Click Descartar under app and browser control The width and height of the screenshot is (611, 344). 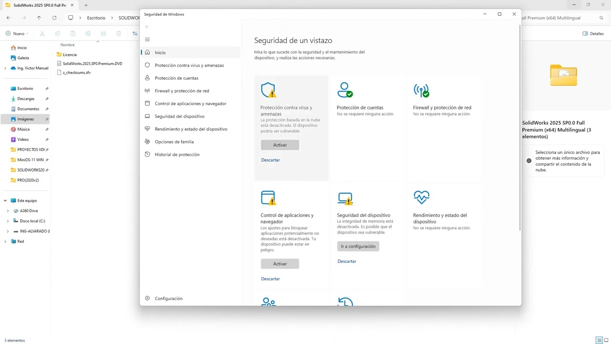[x=270, y=279]
